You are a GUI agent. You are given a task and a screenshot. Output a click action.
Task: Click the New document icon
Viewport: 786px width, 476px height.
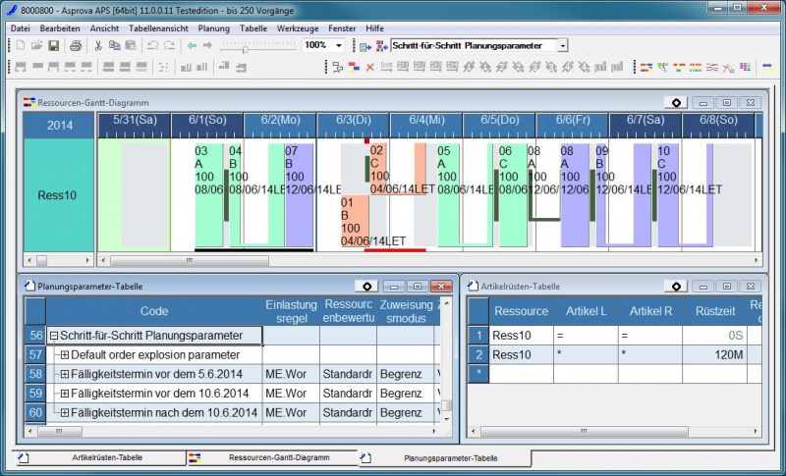coord(21,46)
